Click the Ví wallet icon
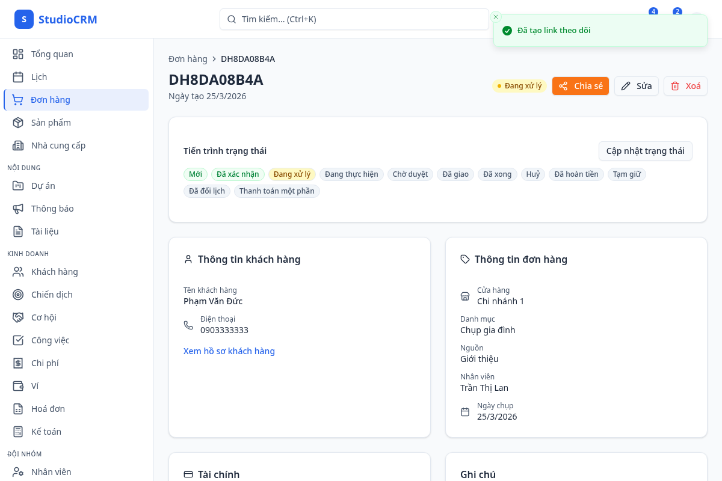Image resolution: width=722 pixels, height=481 pixels. [17, 385]
